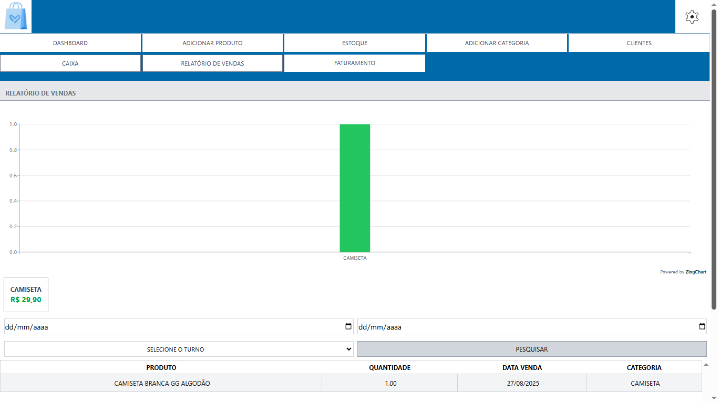This screenshot has width=720, height=403.
Task: Select Relatório de Vendas menu item
Action: coord(212,63)
